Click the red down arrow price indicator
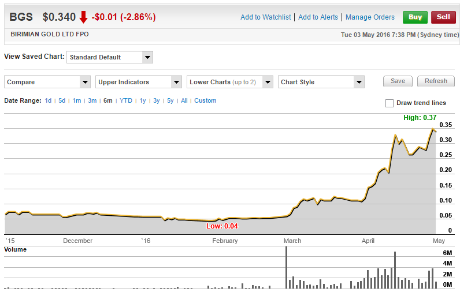This screenshot has height=292, width=460. pyautogui.click(x=83, y=17)
